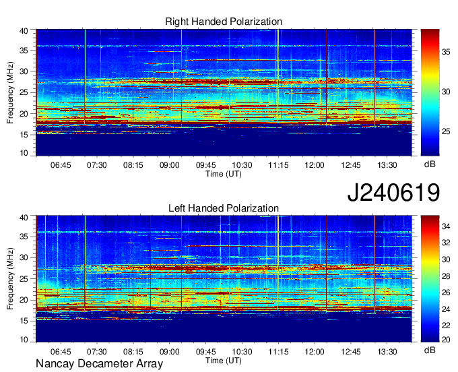The width and height of the screenshot is (458, 372).
Task: Click the 20 value on bottom color bar scale
Action: (446, 339)
